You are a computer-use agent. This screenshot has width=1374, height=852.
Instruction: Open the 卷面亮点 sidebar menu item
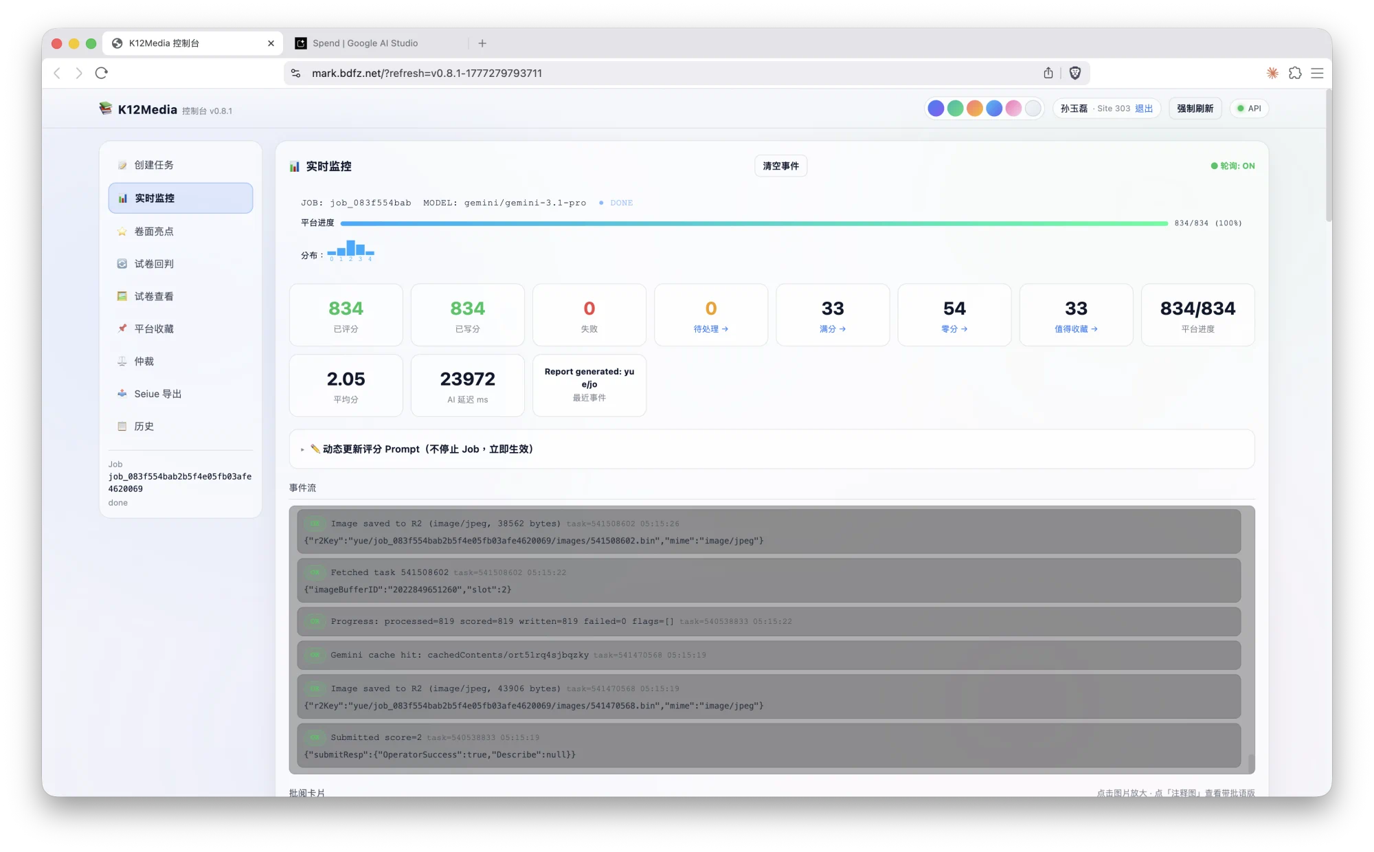coord(154,232)
